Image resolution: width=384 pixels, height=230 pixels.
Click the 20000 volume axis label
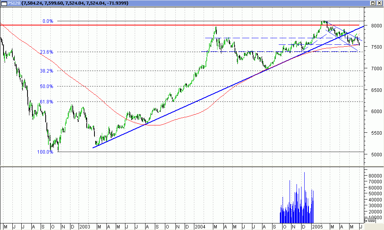(375, 212)
